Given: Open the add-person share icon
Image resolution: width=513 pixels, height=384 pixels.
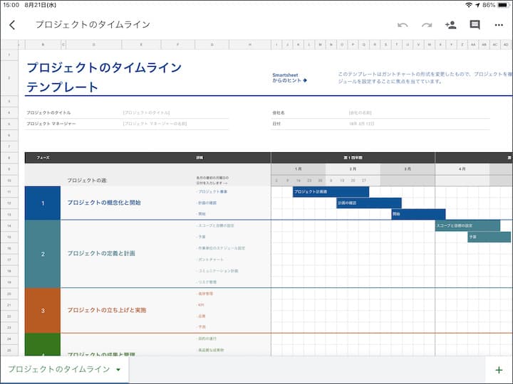Looking at the screenshot, I should point(450,25).
